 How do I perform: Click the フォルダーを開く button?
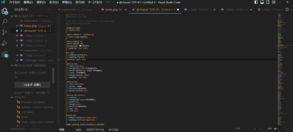point(32,85)
